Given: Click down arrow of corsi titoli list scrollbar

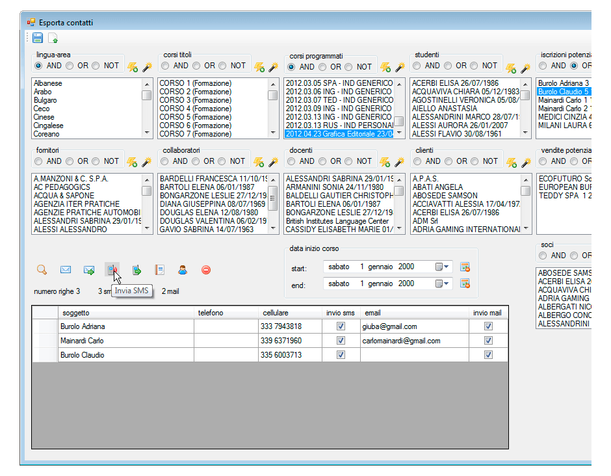Looking at the screenshot, I should pyautogui.click(x=273, y=133).
